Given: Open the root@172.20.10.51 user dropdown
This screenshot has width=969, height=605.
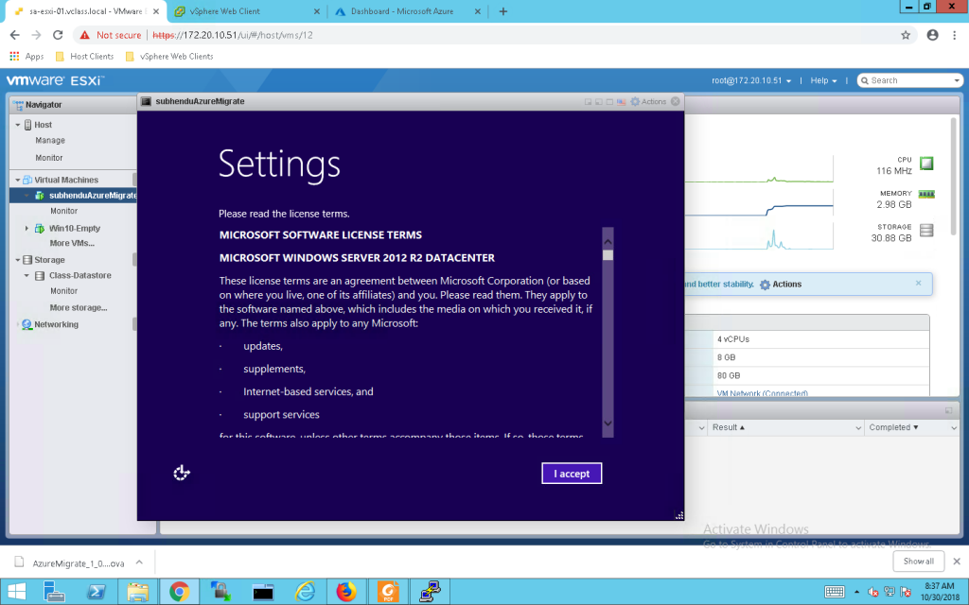Looking at the screenshot, I should pyautogui.click(x=750, y=81).
